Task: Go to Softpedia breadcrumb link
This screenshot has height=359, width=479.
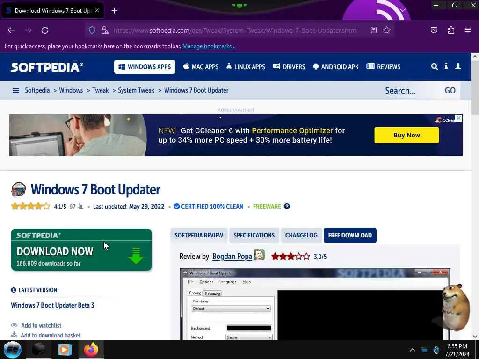Action: point(37,90)
